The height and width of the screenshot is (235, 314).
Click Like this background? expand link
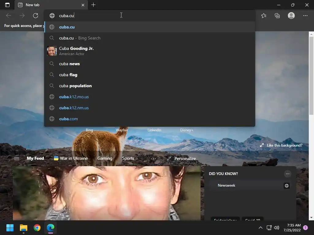point(281,145)
